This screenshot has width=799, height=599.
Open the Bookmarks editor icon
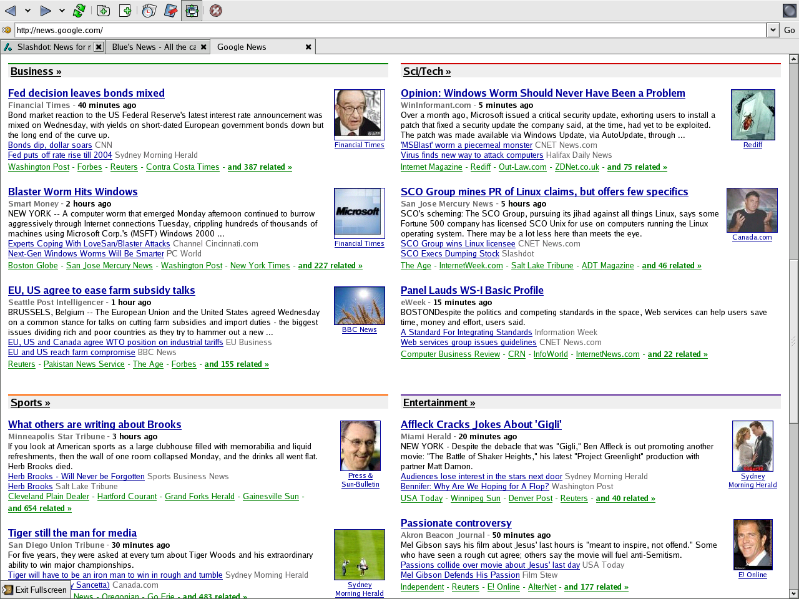tap(170, 11)
